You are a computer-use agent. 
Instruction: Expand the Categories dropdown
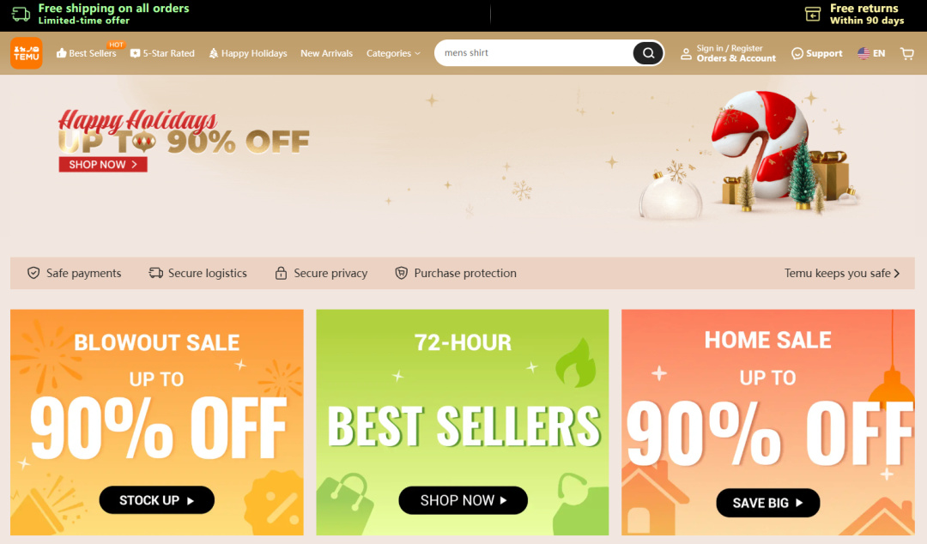coord(393,53)
